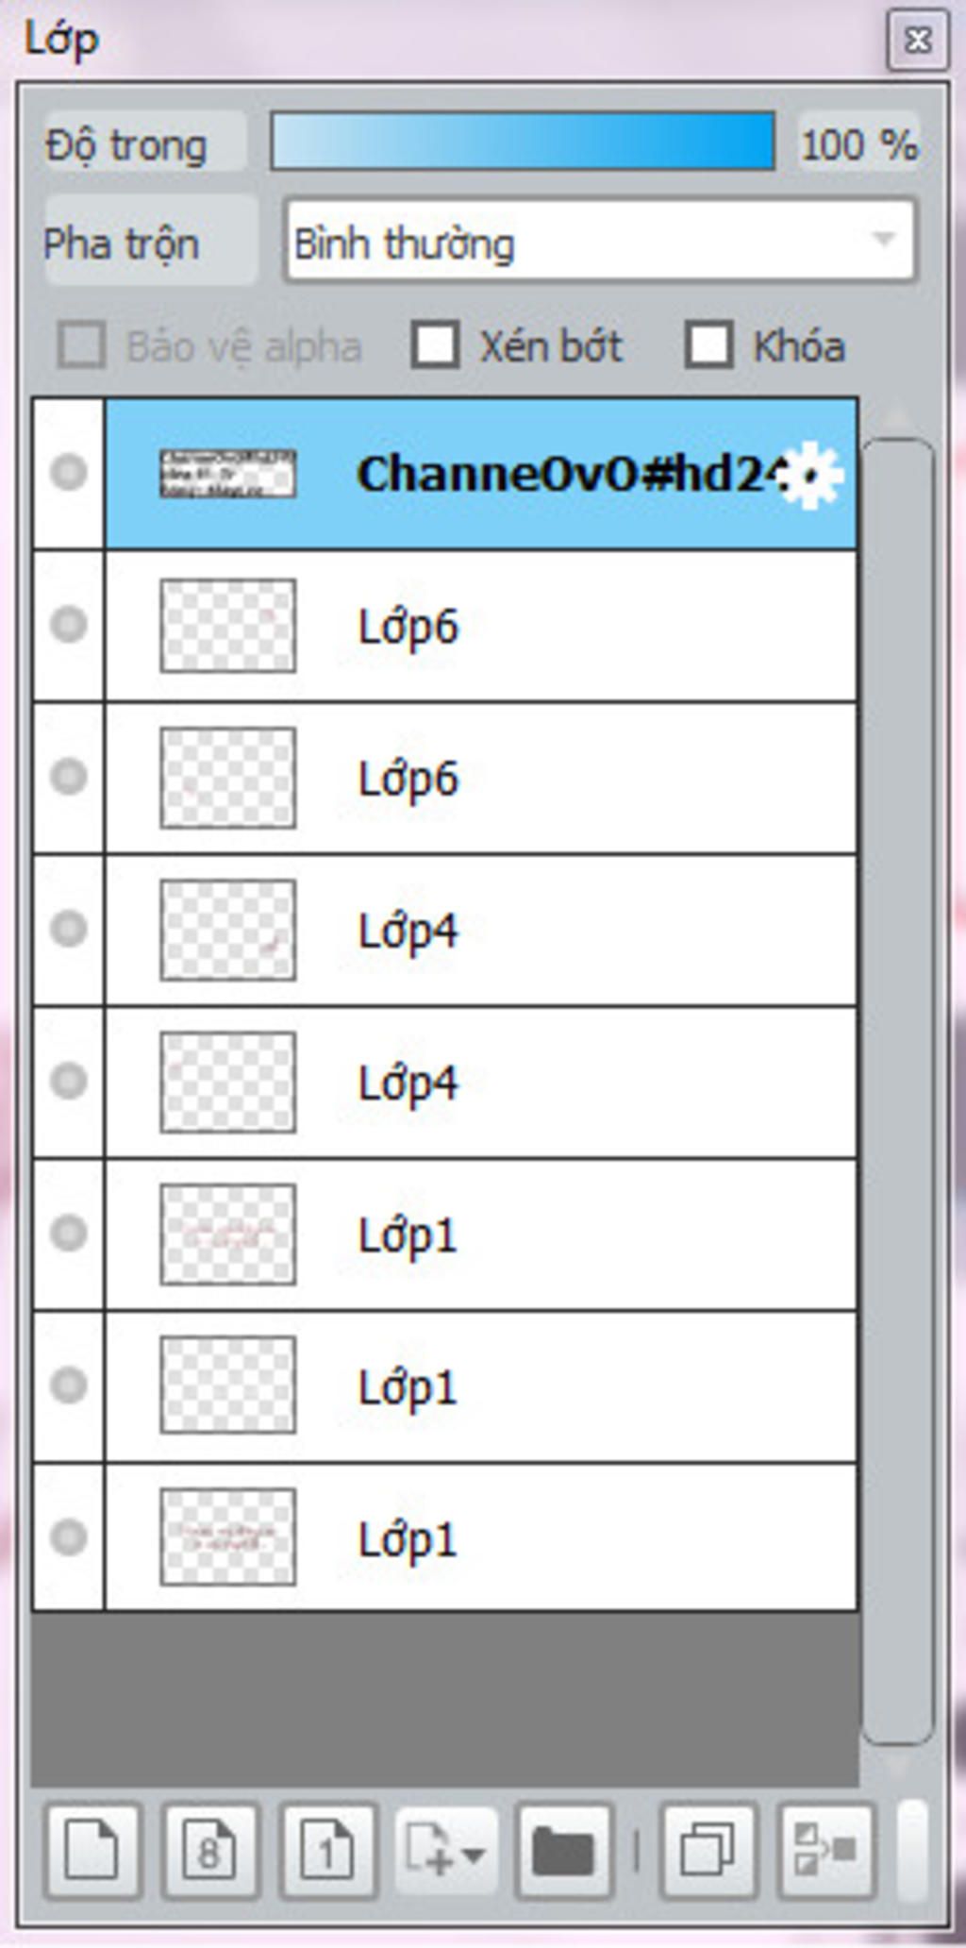Open the Pha trộn blend mode dropdown

point(600,242)
